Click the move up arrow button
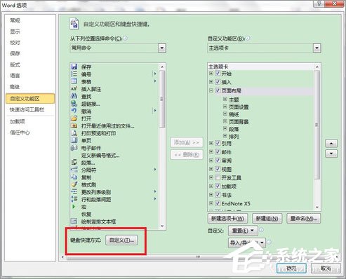Viewport: 346px width, 279px height. click(331, 143)
